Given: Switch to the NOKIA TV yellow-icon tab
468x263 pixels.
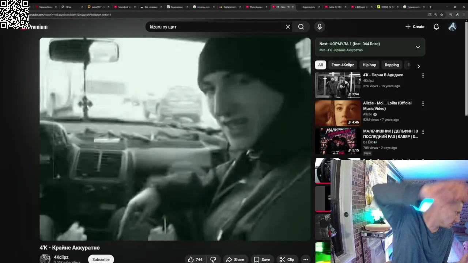Looking at the screenshot, I should (388, 7).
